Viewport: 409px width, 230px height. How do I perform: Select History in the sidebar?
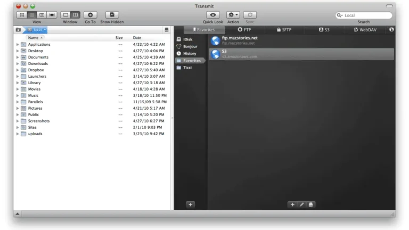click(x=191, y=53)
